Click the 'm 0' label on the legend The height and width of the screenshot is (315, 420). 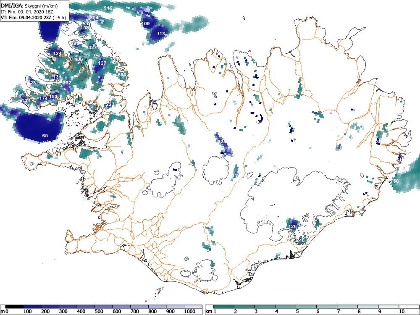(5, 312)
